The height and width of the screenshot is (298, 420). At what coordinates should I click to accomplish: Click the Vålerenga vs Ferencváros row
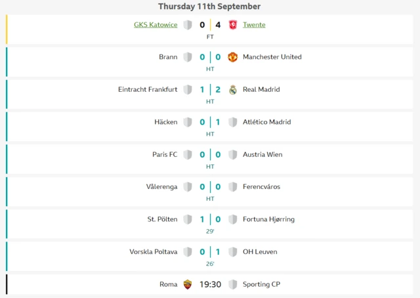pos(210,191)
